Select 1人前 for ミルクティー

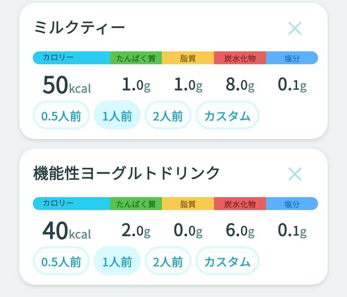pyautogui.click(x=117, y=115)
